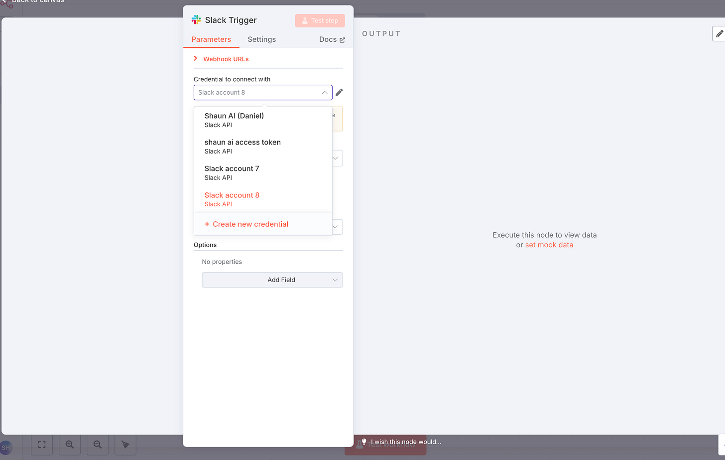Click the SH user avatar
The height and width of the screenshot is (460, 725).
[x=5, y=448]
